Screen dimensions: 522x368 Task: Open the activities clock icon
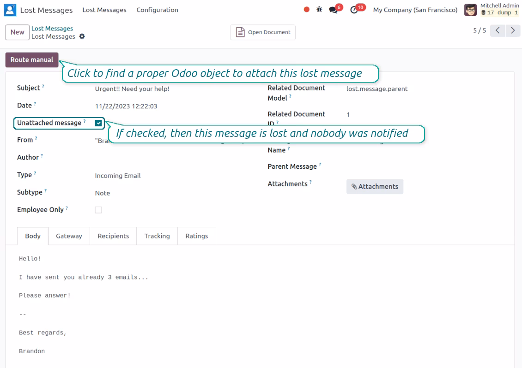(x=354, y=10)
